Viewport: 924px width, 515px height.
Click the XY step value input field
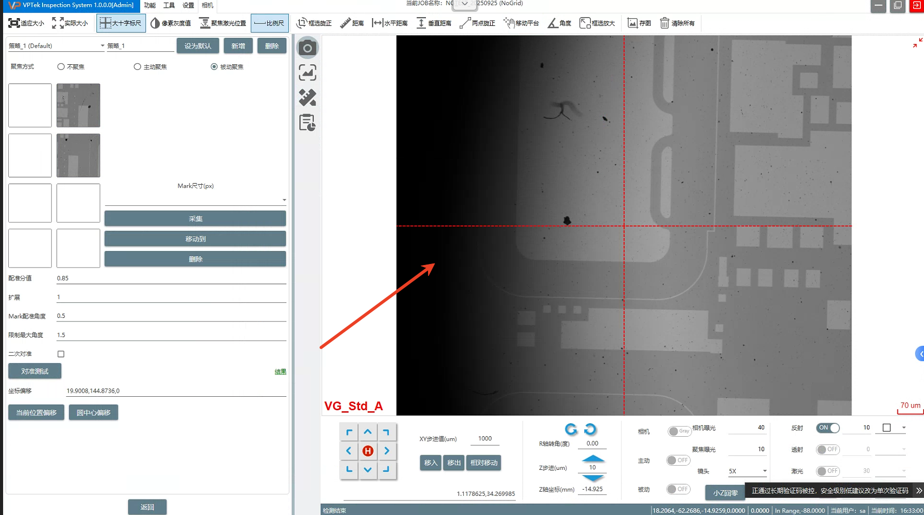click(x=485, y=439)
